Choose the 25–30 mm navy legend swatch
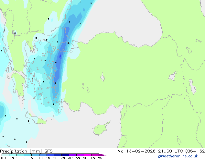The height and width of the screenshot is (159, 205). point(65,155)
